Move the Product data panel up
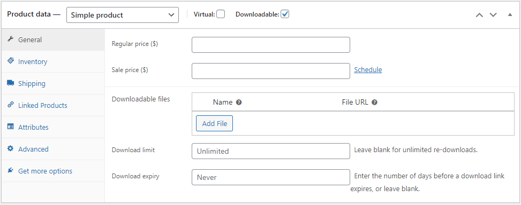Viewport: 521px width, 205px height. [479, 15]
